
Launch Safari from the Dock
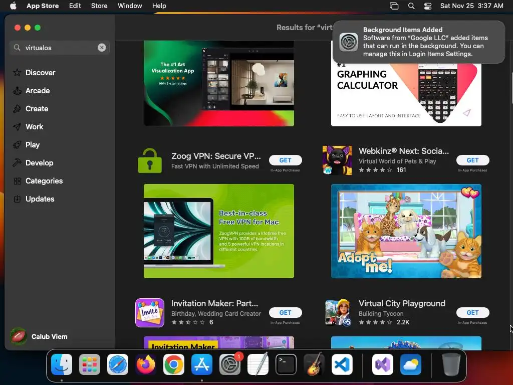point(118,364)
